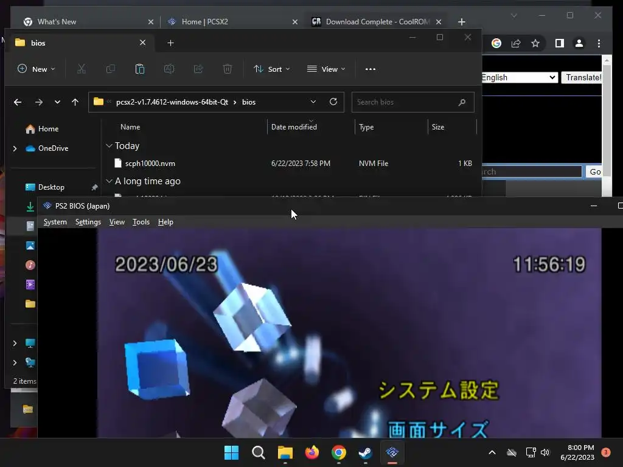Screen dimensions: 623x467
Task: Click the pcsx2-v1.7.4612-windows-64bit-Qt breadcrumb
Action: coord(172,102)
